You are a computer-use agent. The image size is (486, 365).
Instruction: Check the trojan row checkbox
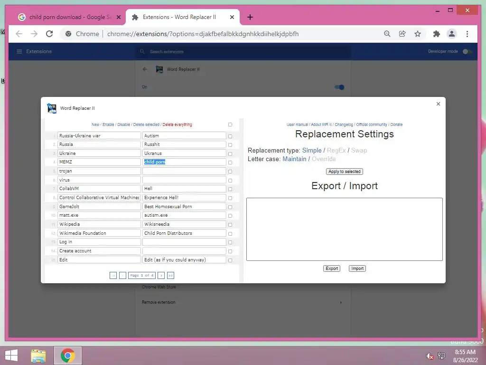pos(230,172)
